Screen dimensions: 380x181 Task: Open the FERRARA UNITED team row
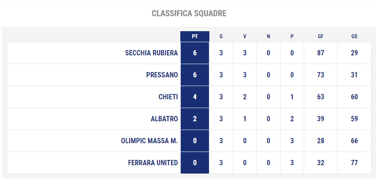[x=189, y=163]
